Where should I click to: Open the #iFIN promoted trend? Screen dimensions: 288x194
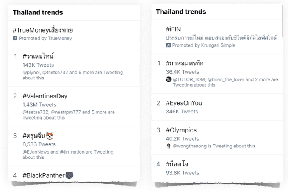pos(174,29)
